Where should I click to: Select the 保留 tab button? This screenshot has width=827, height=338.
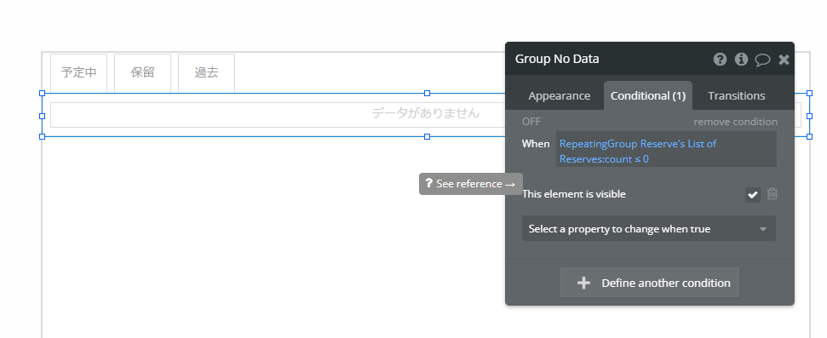coord(142,72)
